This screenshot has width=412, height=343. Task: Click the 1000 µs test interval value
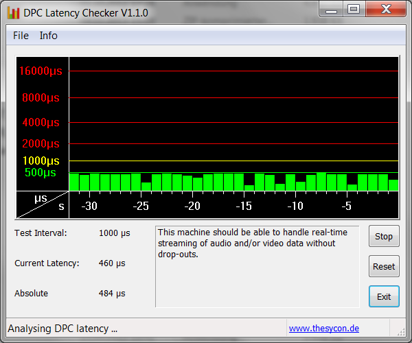[x=114, y=233]
